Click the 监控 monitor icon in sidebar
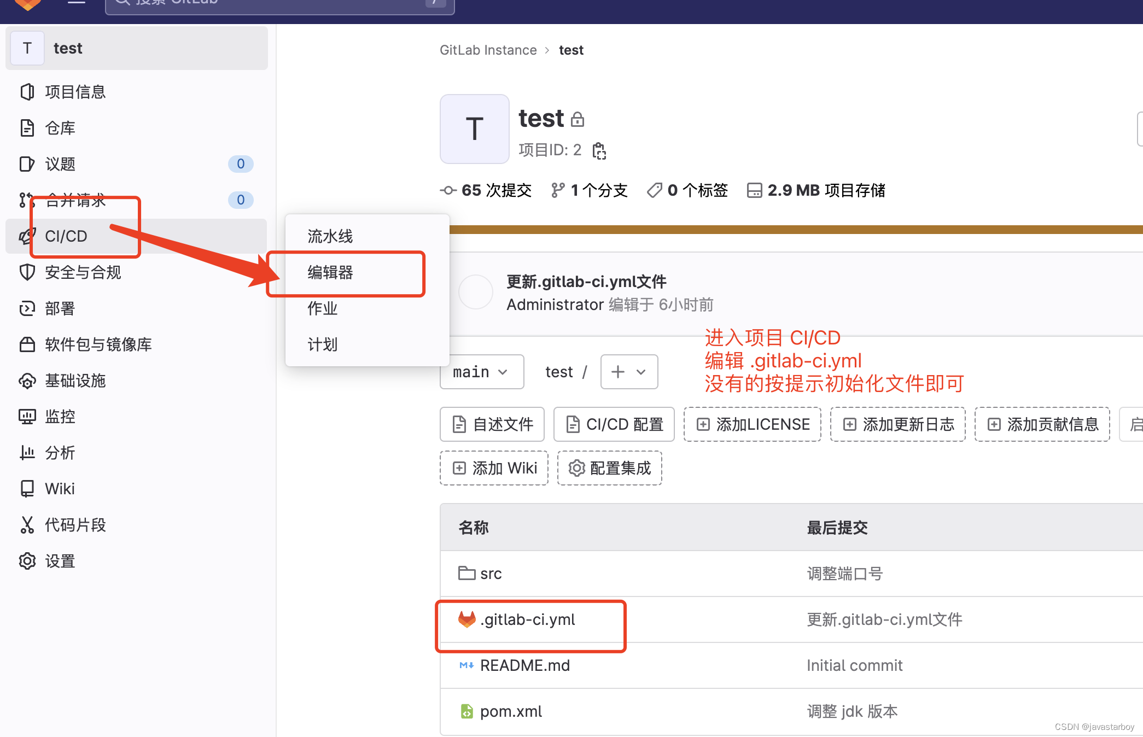Image resolution: width=1143 pixels, height=737 pixels. (x=27, y=417)
